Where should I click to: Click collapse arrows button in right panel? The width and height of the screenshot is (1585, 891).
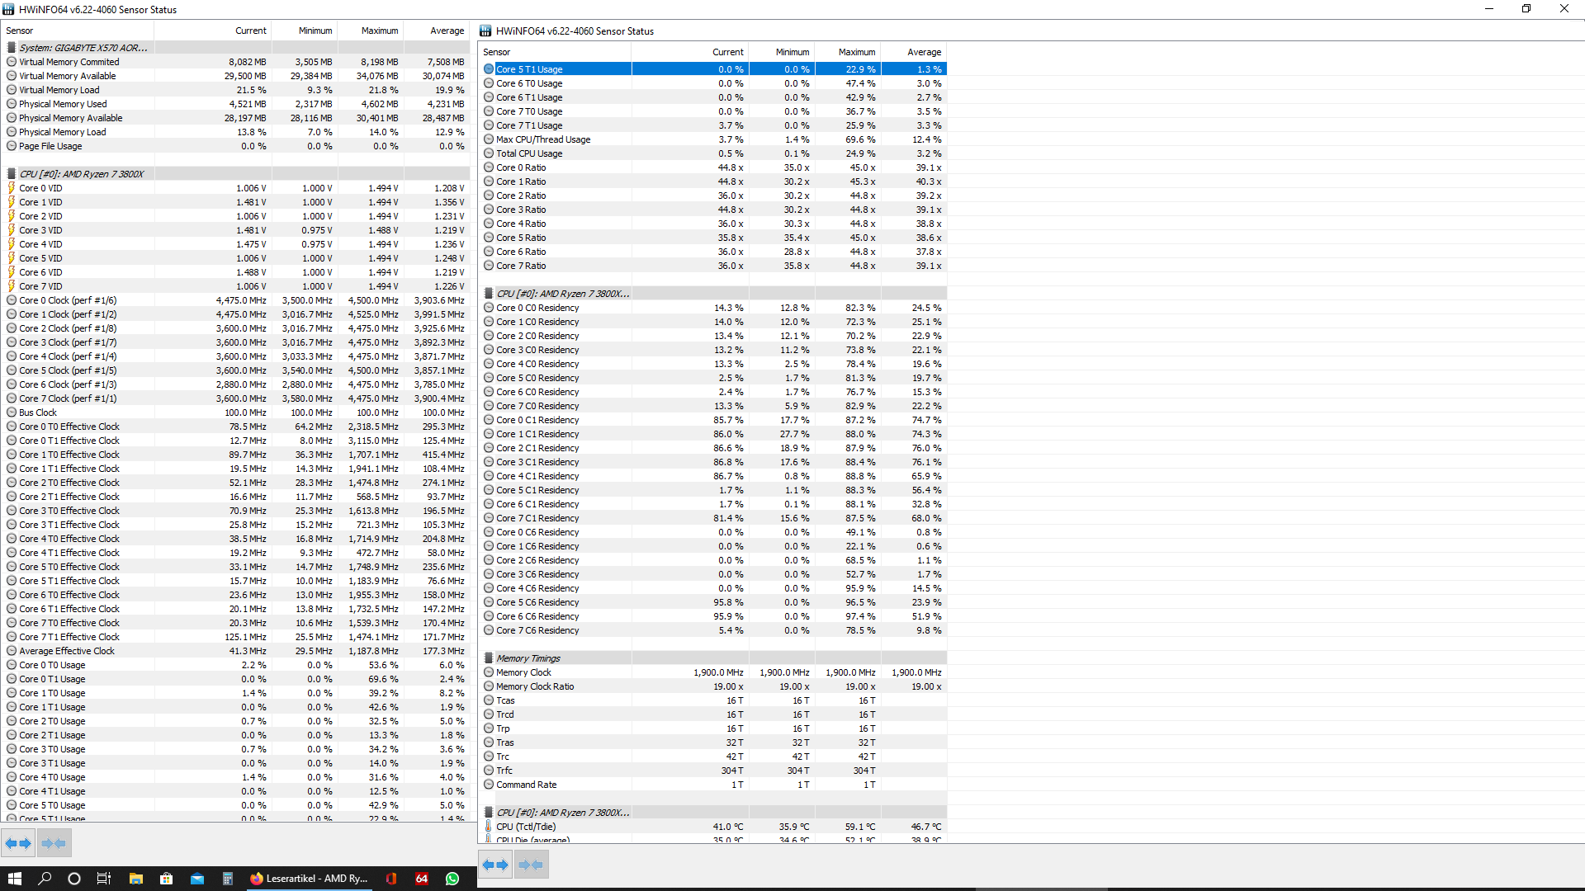[531, 865]
